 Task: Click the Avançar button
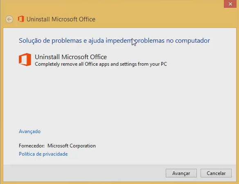tap(181, 173)
